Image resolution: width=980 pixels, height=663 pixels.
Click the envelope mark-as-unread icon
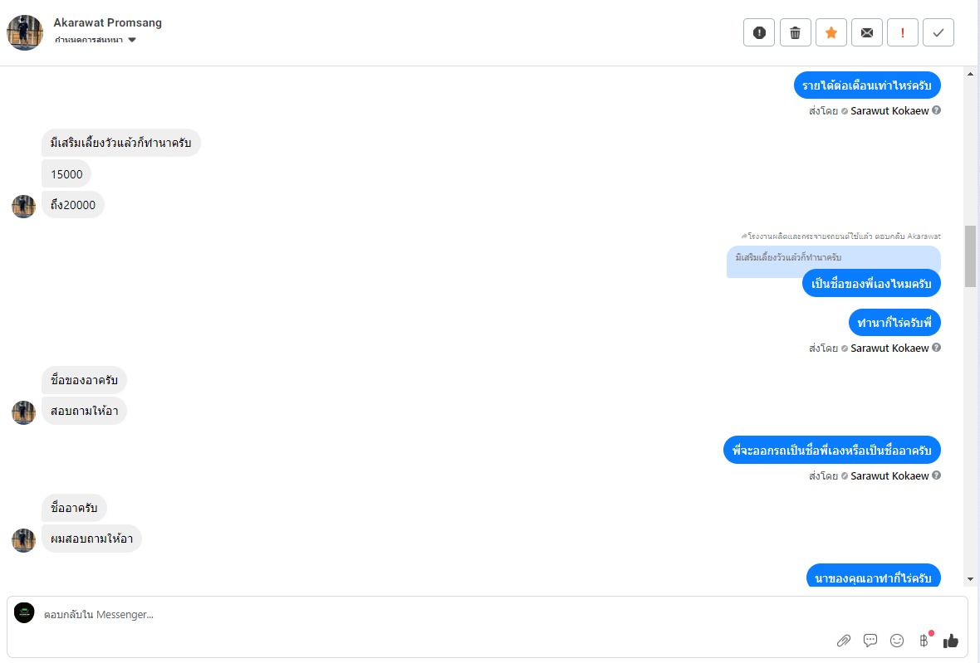[866, 32]
